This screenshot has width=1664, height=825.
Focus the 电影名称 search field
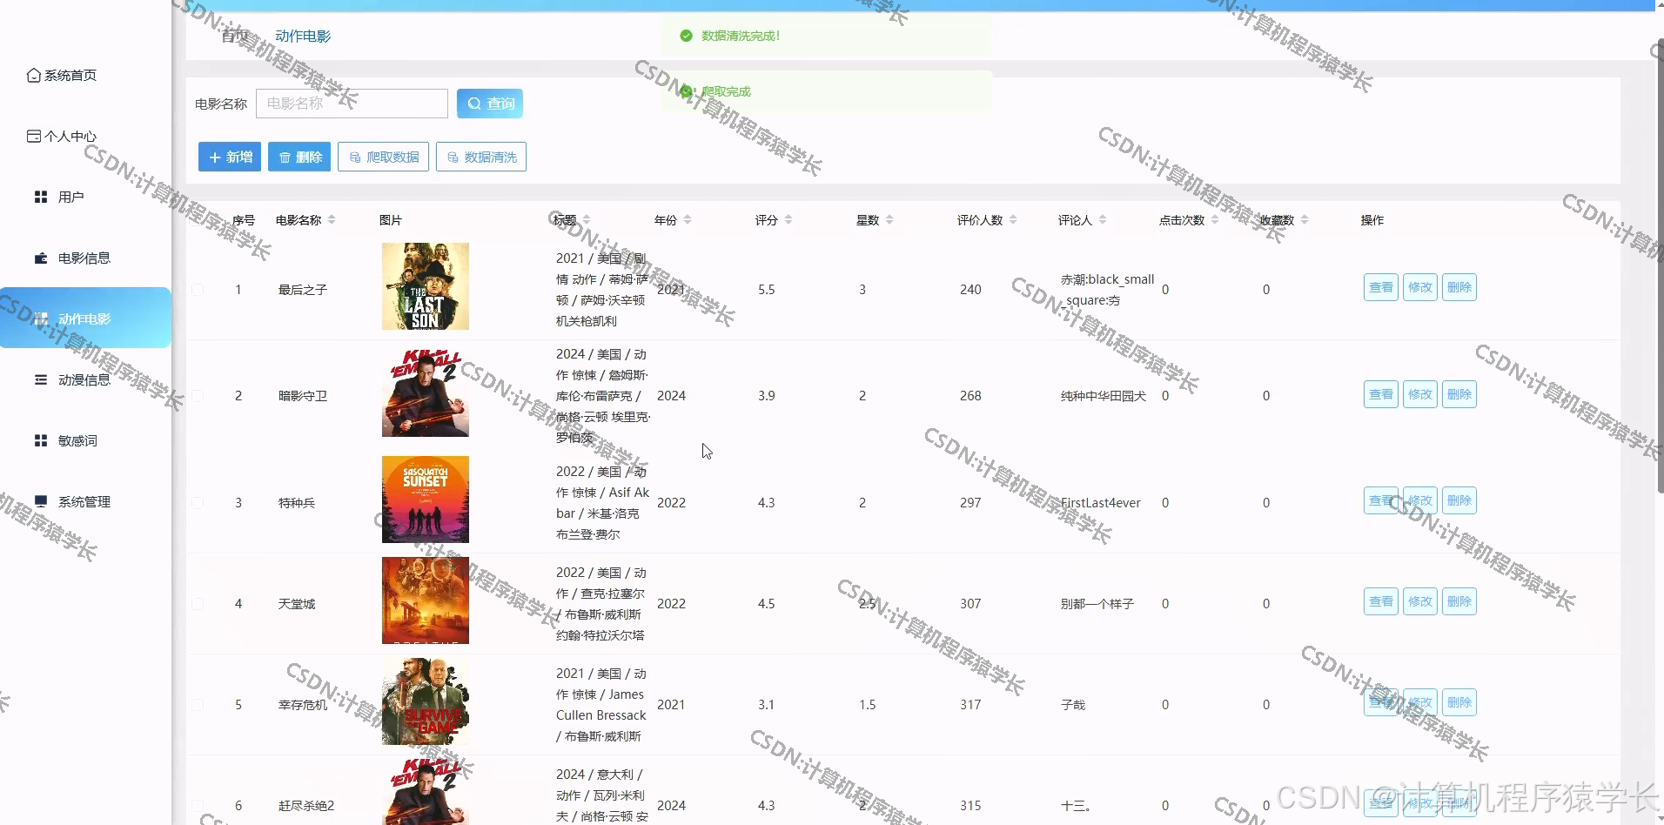click(352, 104)
